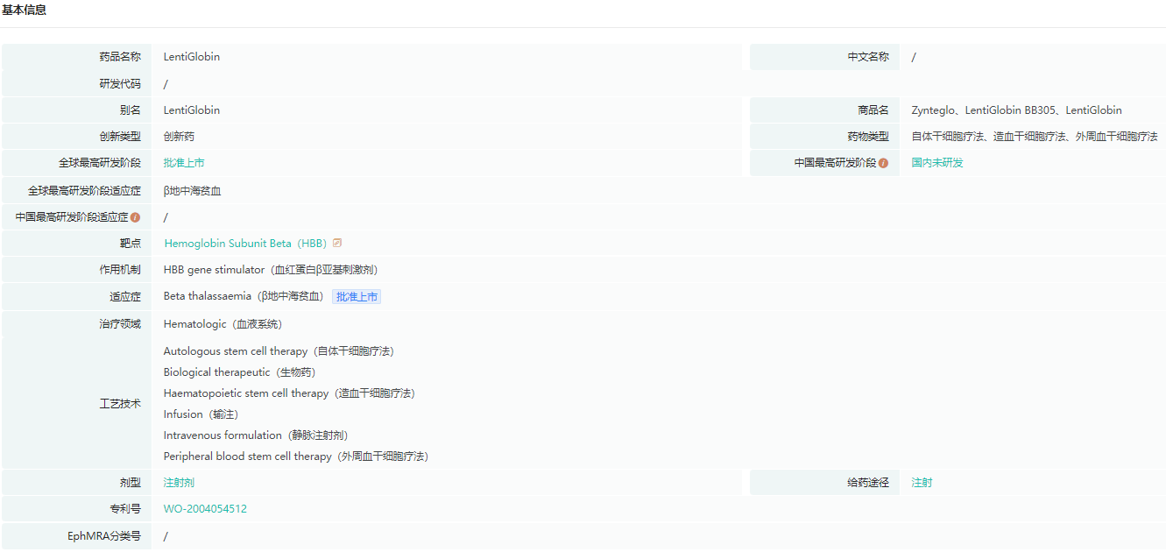Click the 药品名称 field label

click(120, 57)
